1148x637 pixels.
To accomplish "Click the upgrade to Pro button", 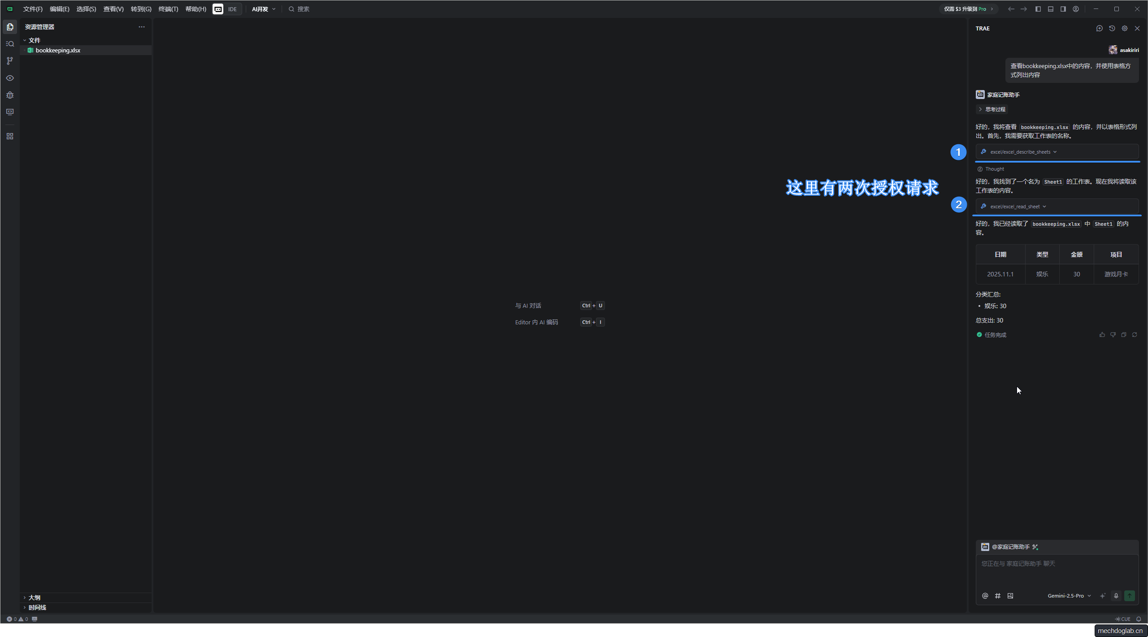I will pos(968,9).
